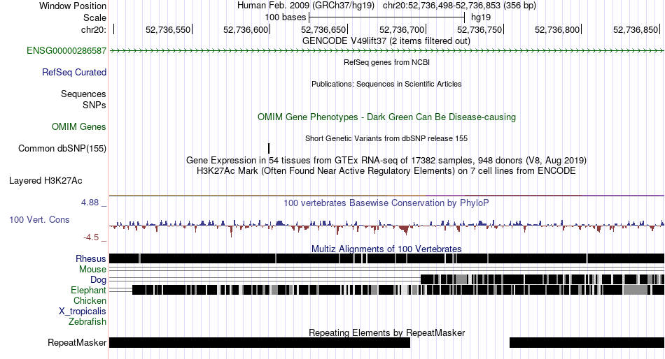Click 100 vertebrates Basewise Conservation title

(x=386, y=203)
